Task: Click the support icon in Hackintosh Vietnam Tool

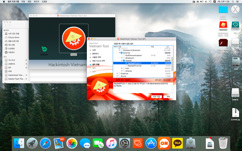Action: (x=44, y=49)
